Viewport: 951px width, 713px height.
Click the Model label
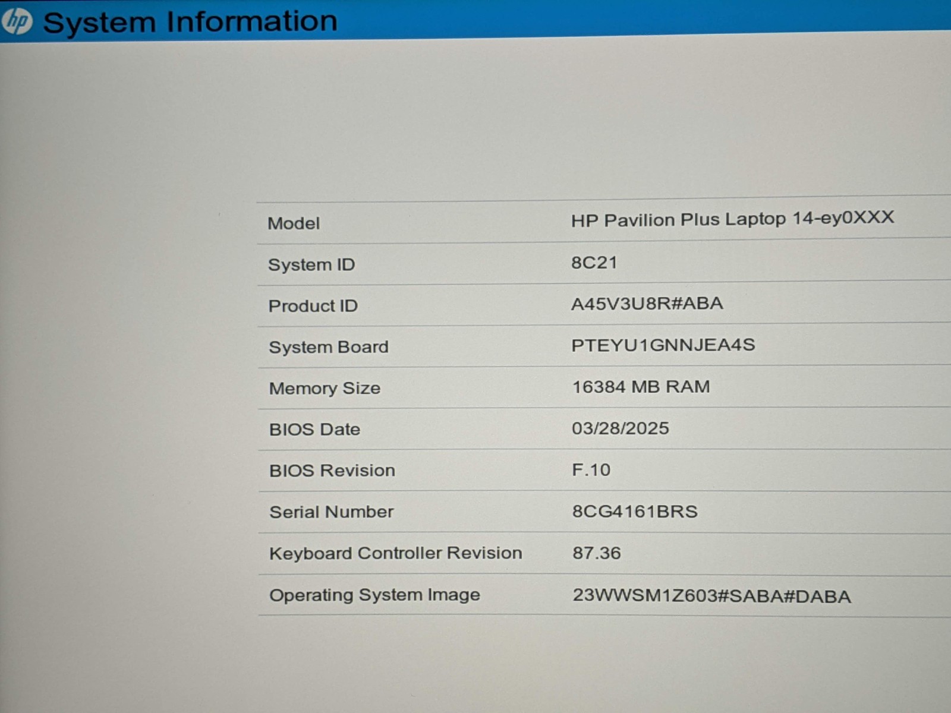[294, 223]
